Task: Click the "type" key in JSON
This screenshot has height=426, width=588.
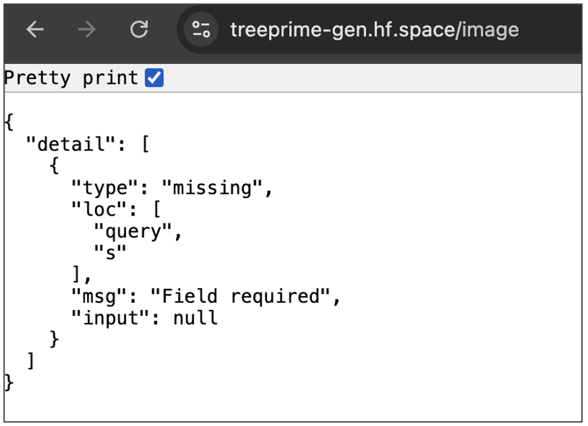Action: coord(104,188)
